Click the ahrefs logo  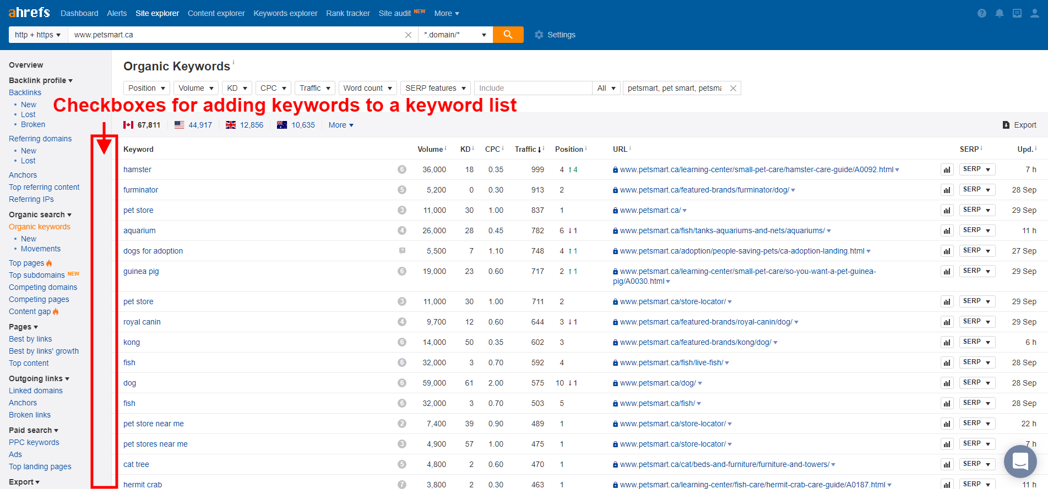click(x=29, y=12)
